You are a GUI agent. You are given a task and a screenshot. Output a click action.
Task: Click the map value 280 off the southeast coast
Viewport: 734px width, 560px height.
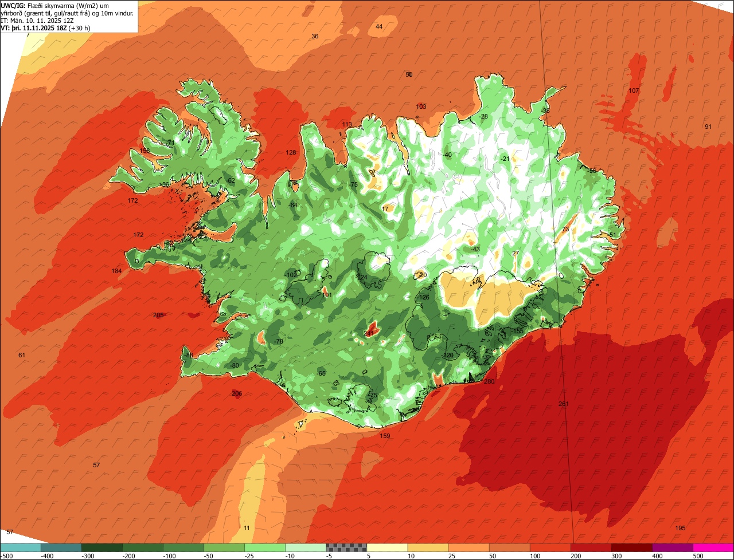[489, 381]
